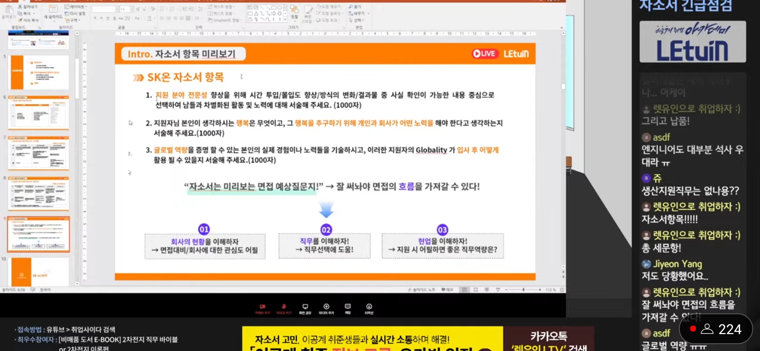Open the Layout (레이아웃) dropdown
The image size is (760, 351).
(76, 6)
